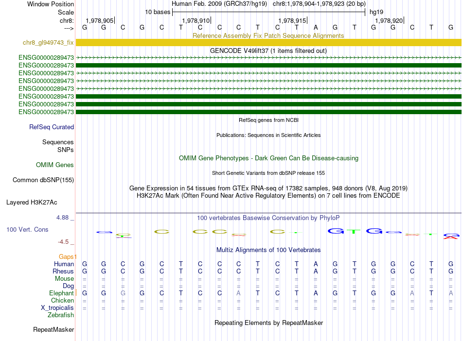
Task: Click the RepeatMasker track label
Action: (x=53, y=329)
